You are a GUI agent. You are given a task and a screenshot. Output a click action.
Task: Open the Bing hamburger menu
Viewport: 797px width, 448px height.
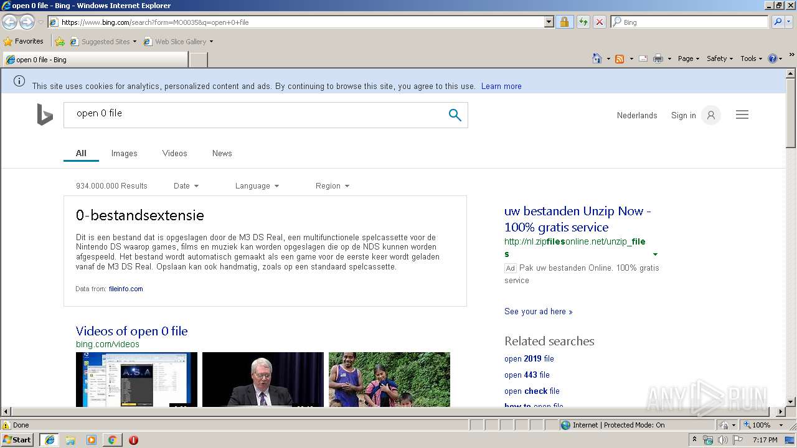pyautogui.click(x=742, y=115)
